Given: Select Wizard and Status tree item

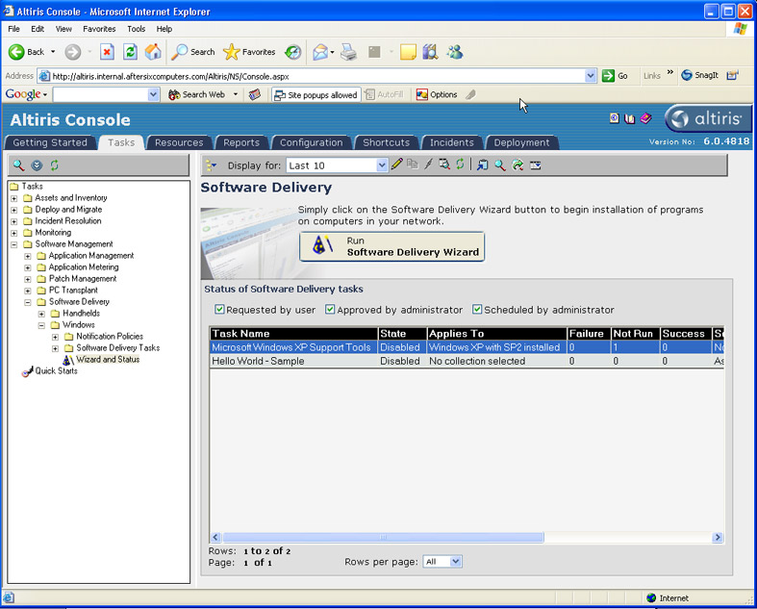Looking at the screenshot, I should (108, 359).
